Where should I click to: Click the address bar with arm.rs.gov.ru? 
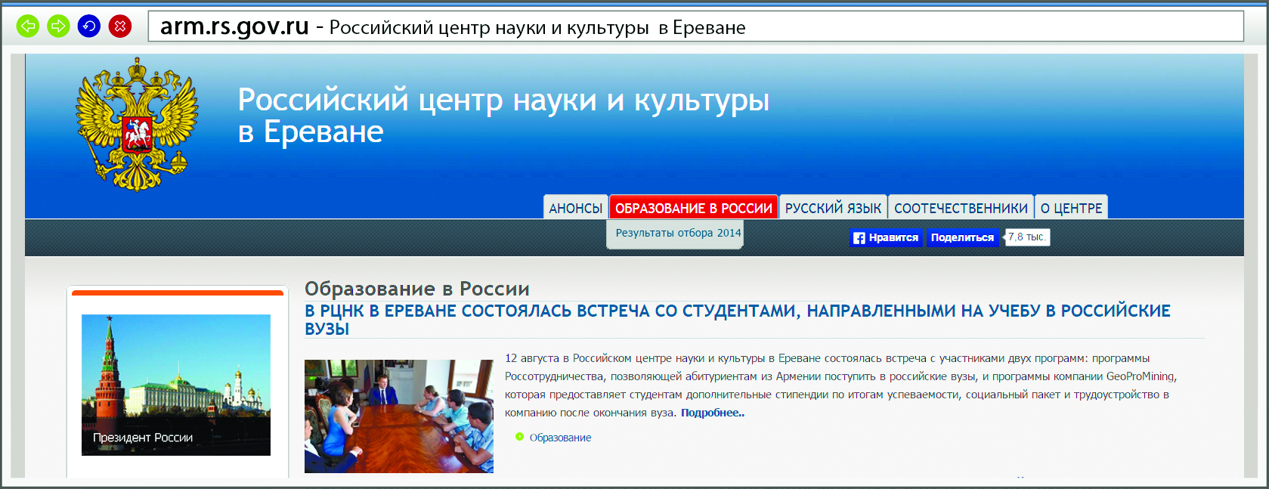click(695, 27)
